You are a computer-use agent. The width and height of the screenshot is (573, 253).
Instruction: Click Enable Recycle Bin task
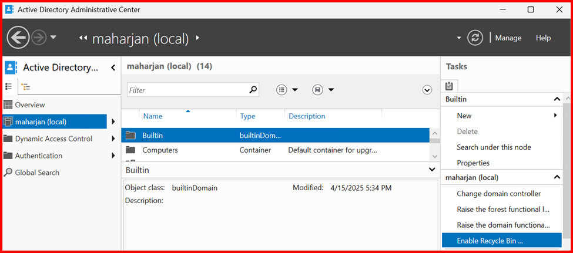[x=489, y=241]
